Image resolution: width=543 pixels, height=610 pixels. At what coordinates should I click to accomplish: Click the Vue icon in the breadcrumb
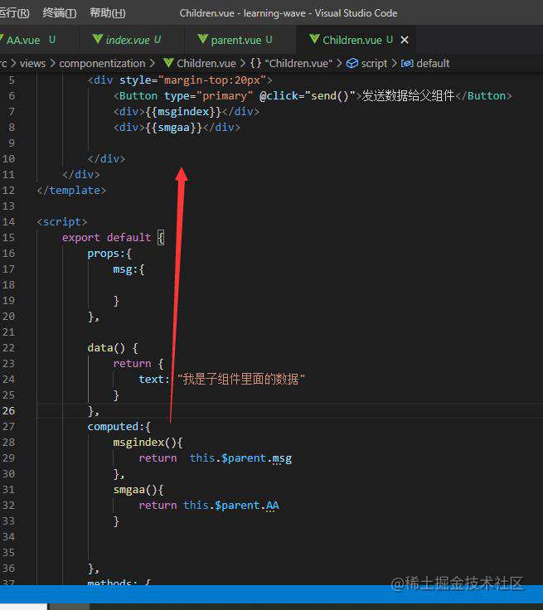(x=168, y=63)
